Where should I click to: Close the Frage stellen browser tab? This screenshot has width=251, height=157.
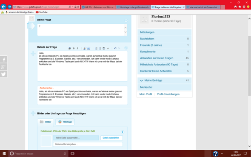(184, 7)
